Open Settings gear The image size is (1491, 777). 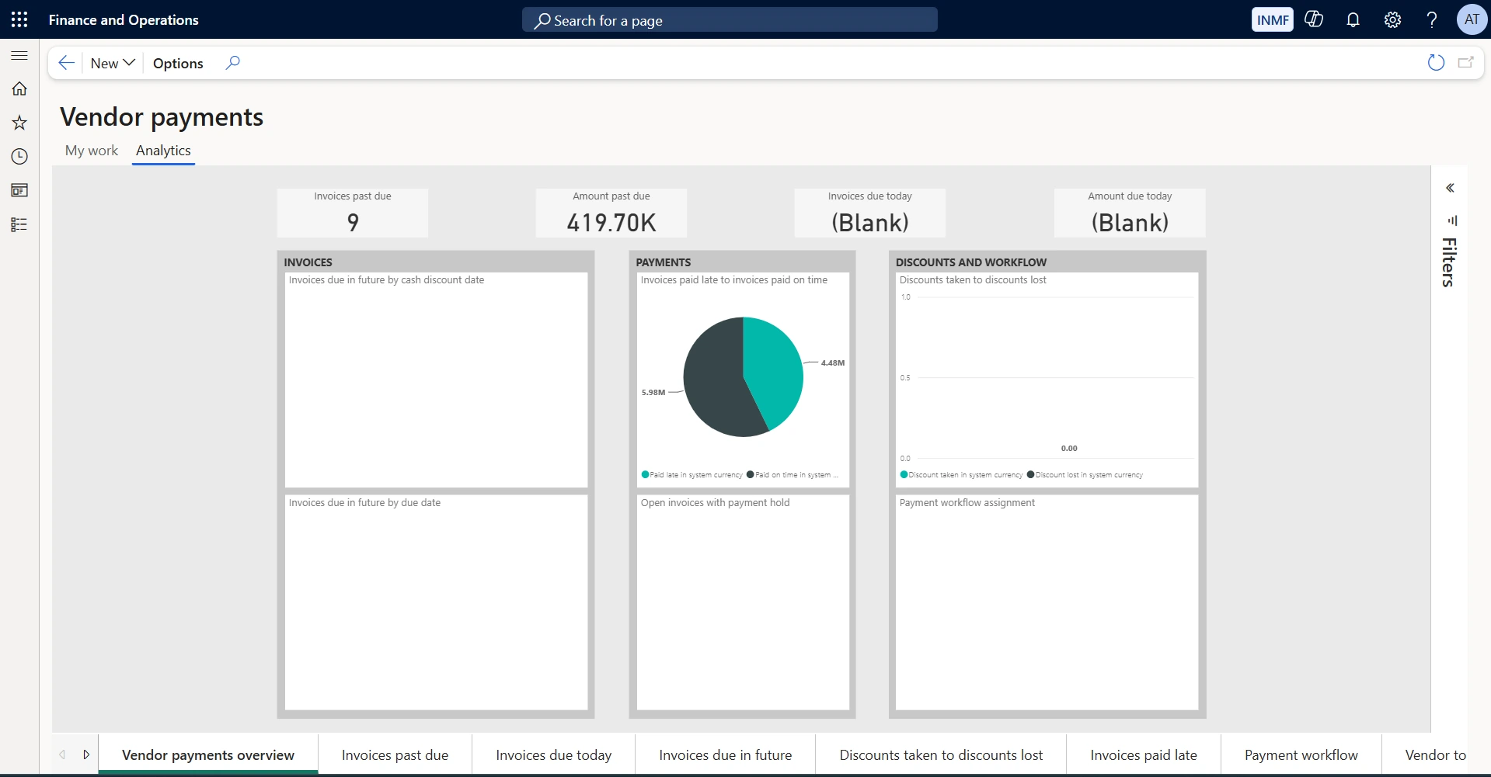coord(1392,19)
